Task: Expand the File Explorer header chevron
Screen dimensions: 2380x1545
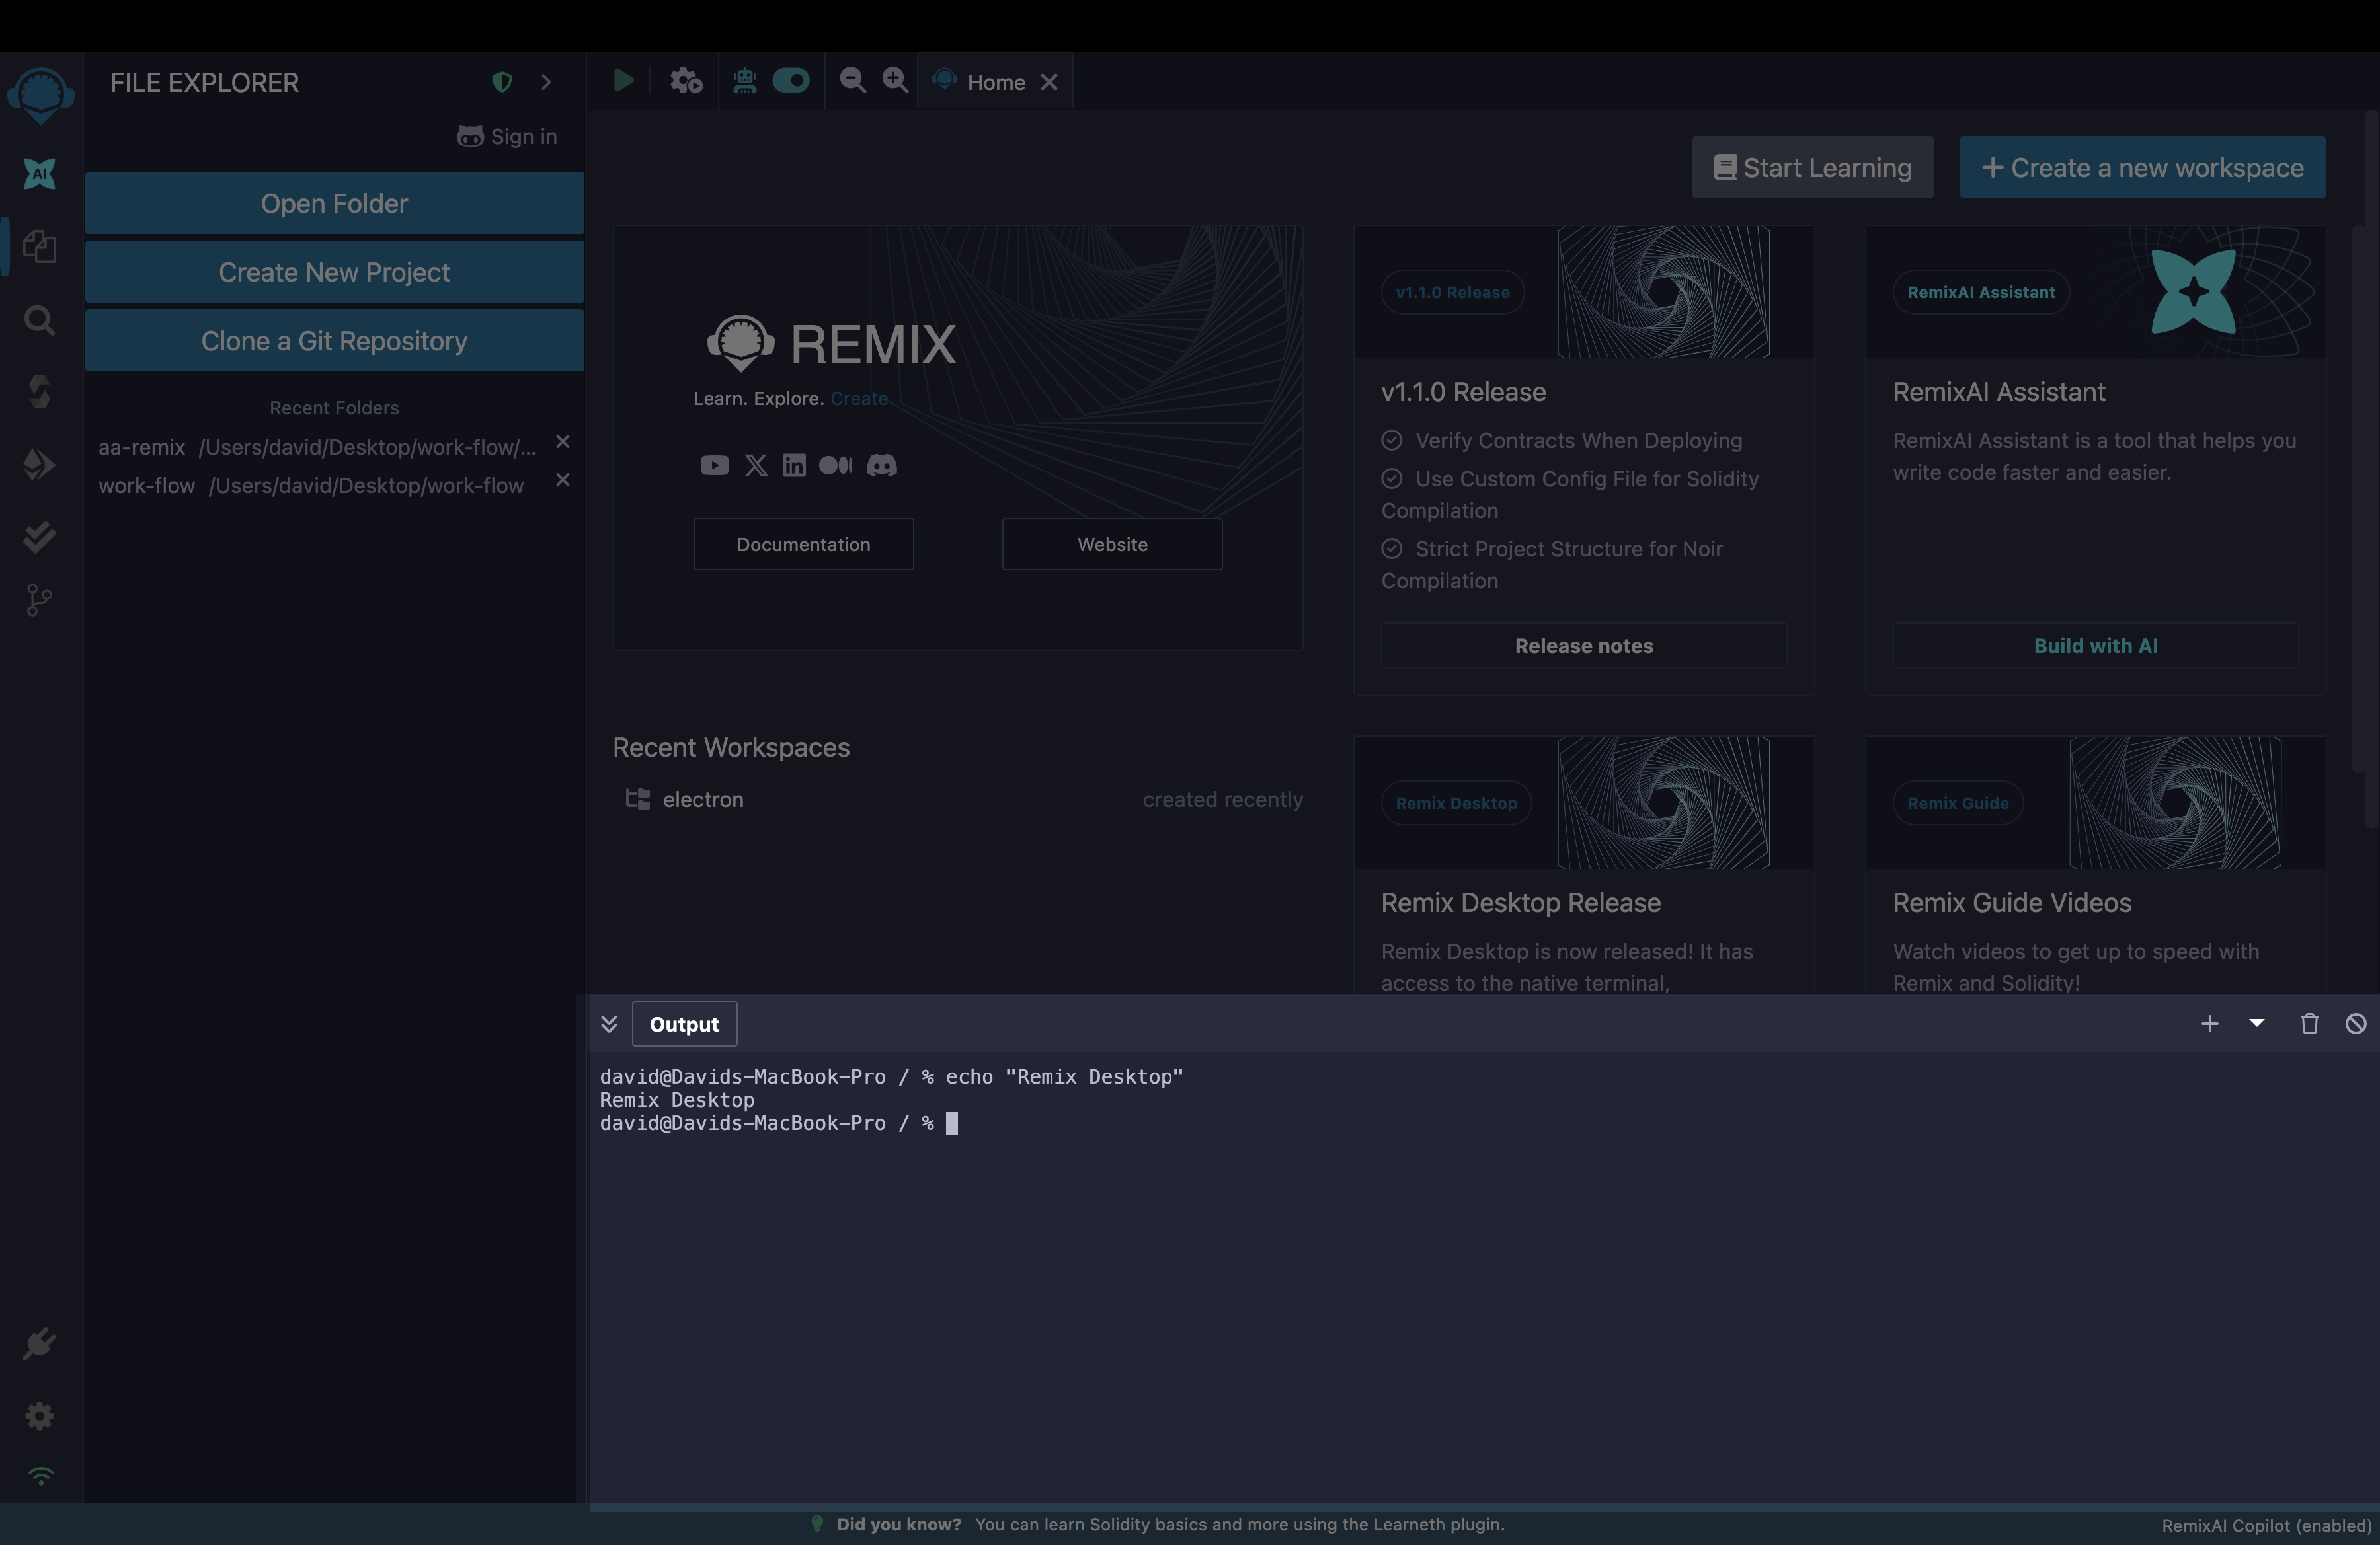Action: (546, 82)
